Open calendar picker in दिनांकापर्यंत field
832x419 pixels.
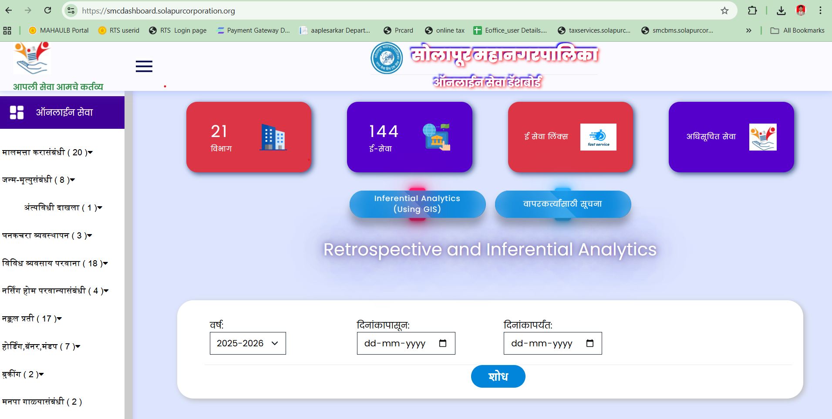pos(590,343)
